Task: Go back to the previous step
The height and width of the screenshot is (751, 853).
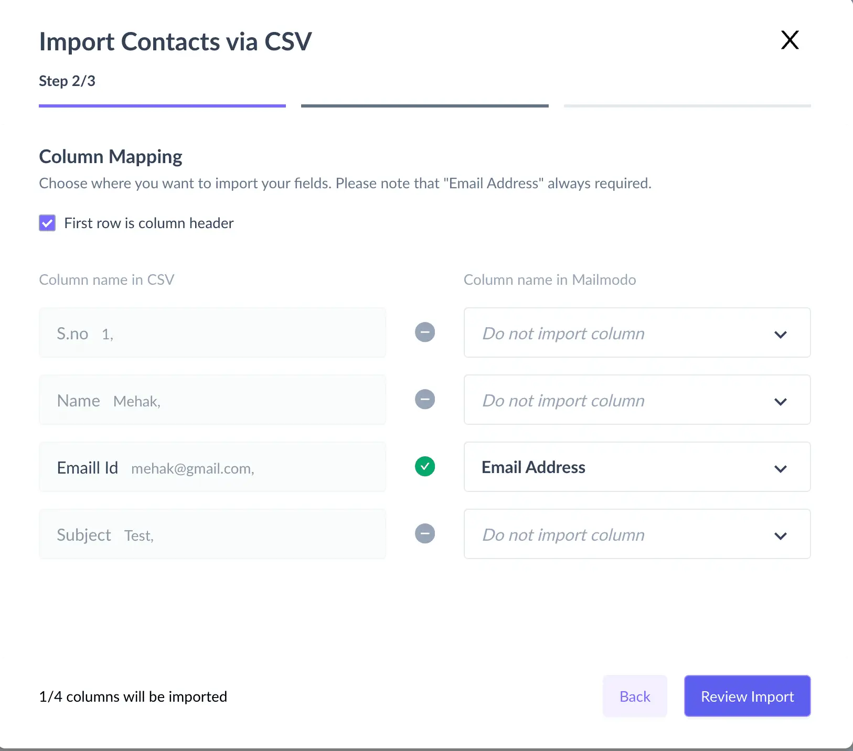Action: click(x=635, y=696)
